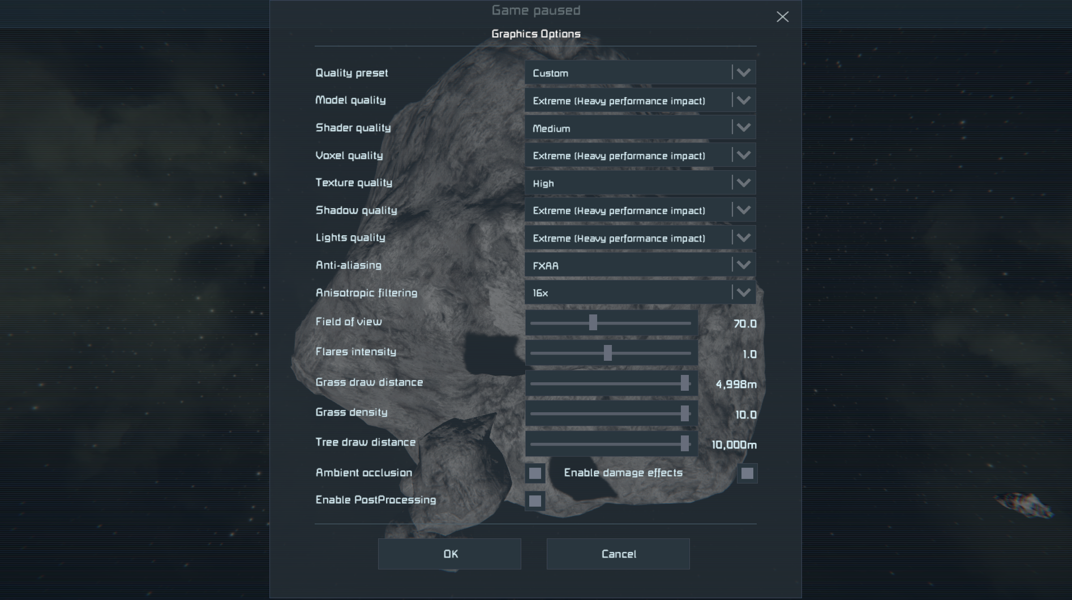Toggle the Ambient occlusion checkbox

535,473
